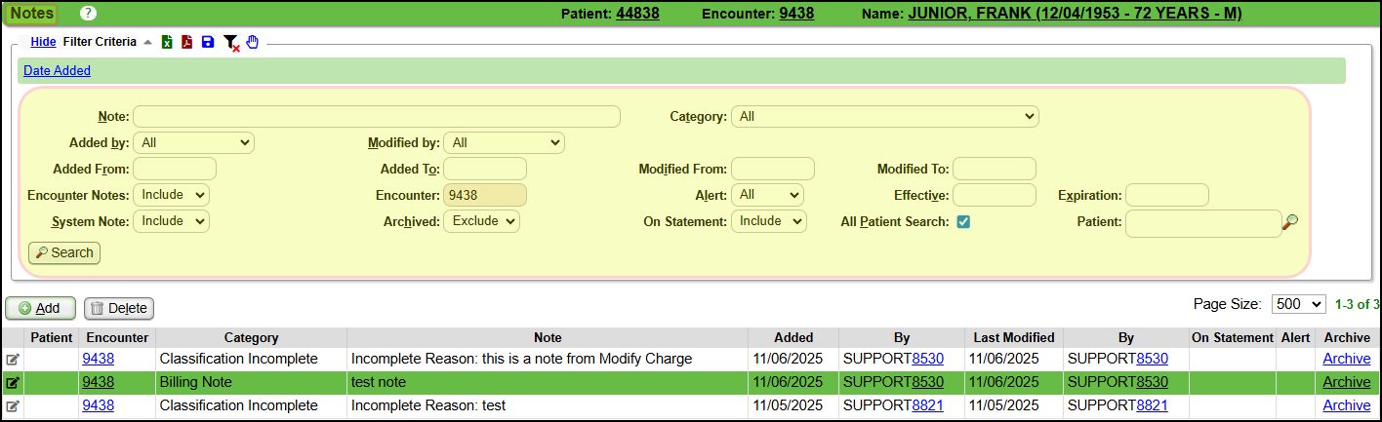Screen dimensions: 1382x422
Task: Clear filters with the funnel icon
Action: (230, 43)
